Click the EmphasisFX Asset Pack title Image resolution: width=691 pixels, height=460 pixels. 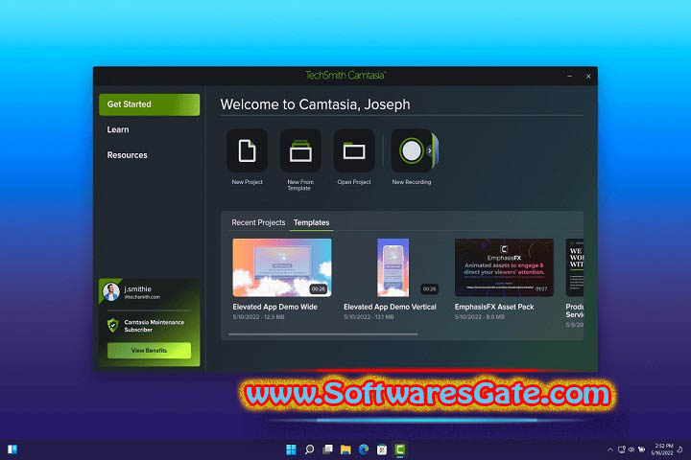[494, 307]
